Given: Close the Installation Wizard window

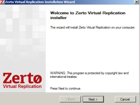Looking at the screenshot, I should [x=137, y=2].
